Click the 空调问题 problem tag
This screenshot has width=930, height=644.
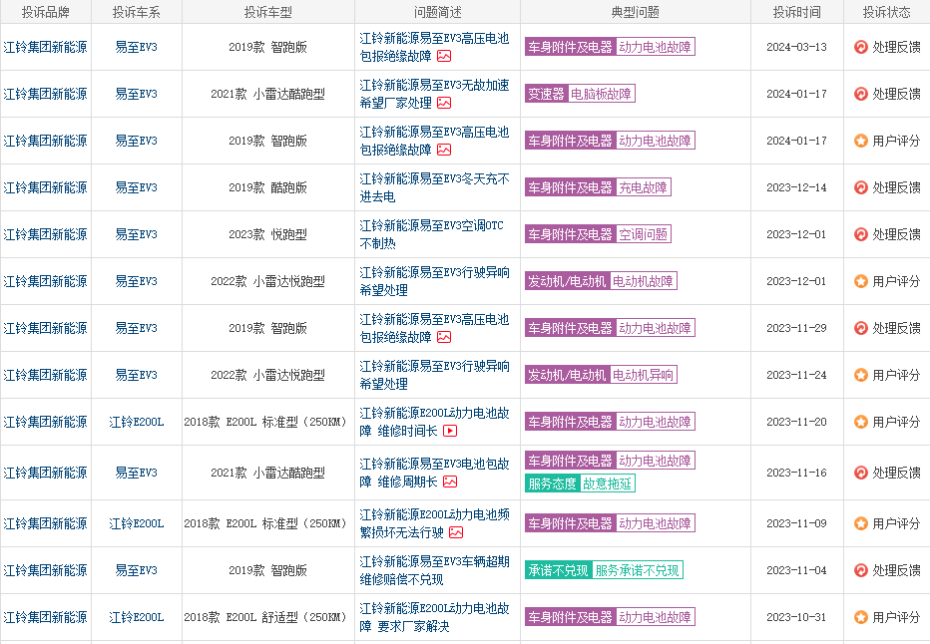coord(643,234)
